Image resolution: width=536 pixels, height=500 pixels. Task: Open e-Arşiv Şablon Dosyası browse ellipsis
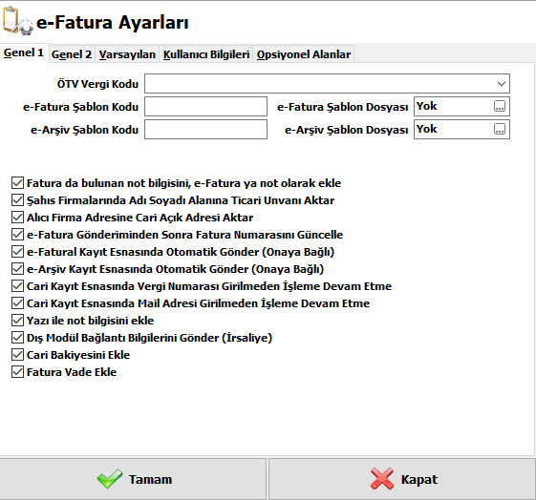500,130
